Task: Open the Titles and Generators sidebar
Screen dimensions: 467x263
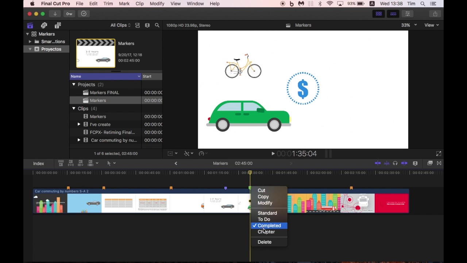Action: point(58,25)
